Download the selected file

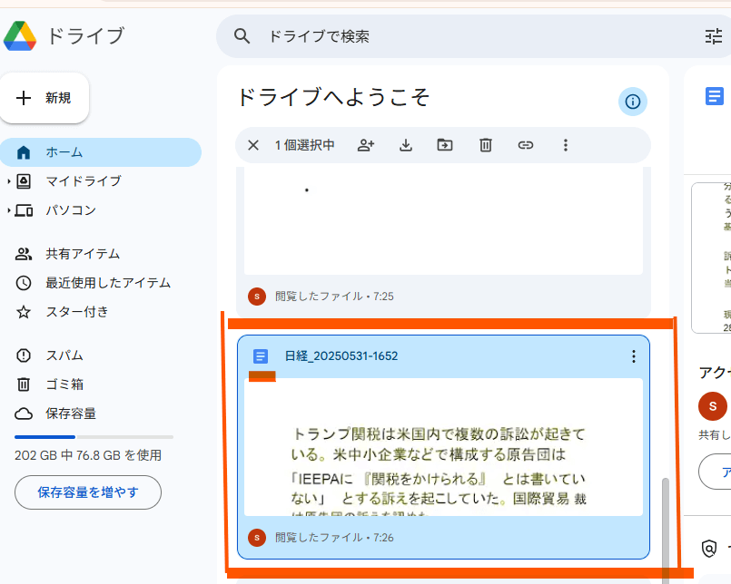pyautogui.click(x=406, y=145)
